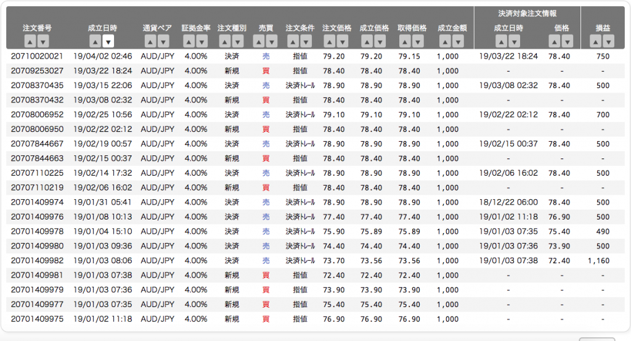Click the 買 link in order 20701409975

[x=266, y=319]
